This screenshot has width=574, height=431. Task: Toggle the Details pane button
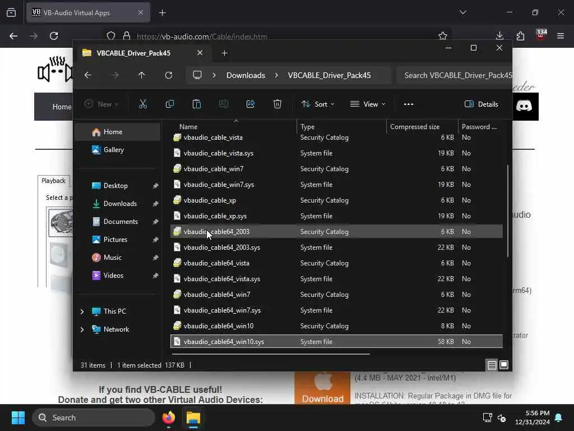tap(481, 104)
